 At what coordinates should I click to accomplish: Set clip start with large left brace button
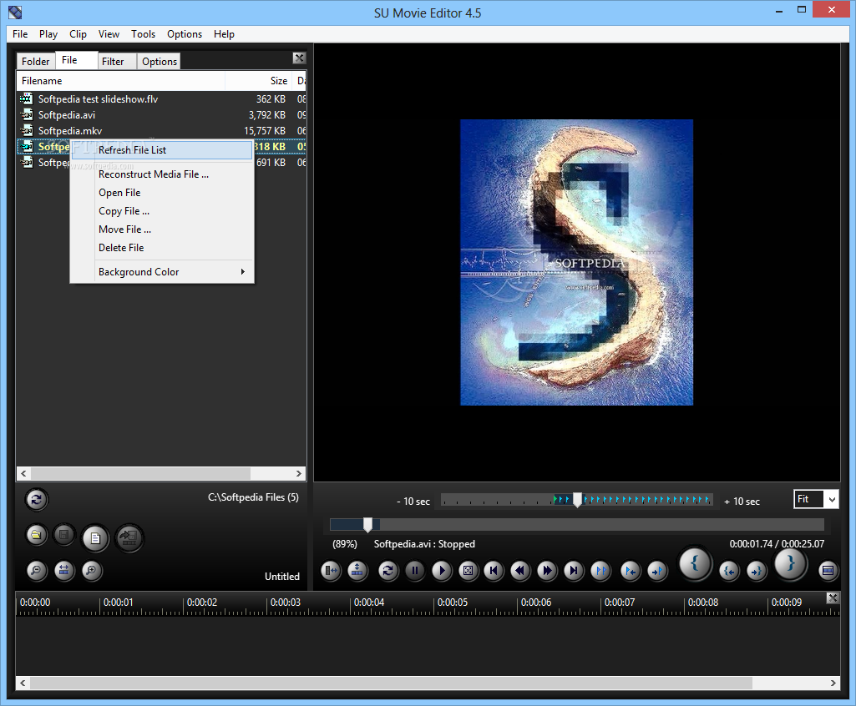point(695,563)
